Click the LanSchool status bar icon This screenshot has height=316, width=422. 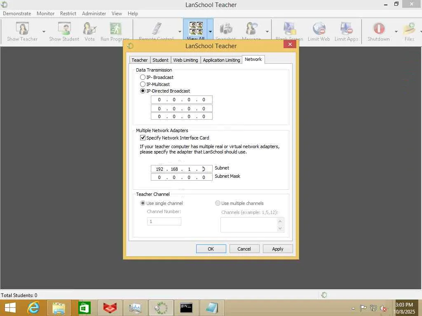tap(324, 295)
